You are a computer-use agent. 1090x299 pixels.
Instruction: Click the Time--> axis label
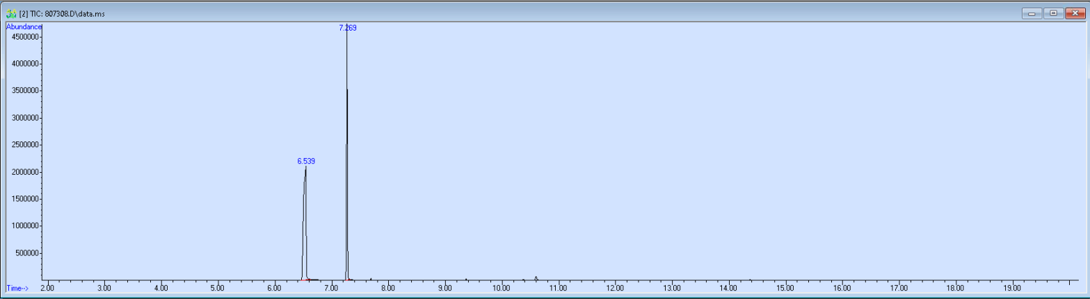[x=17, y=287]
